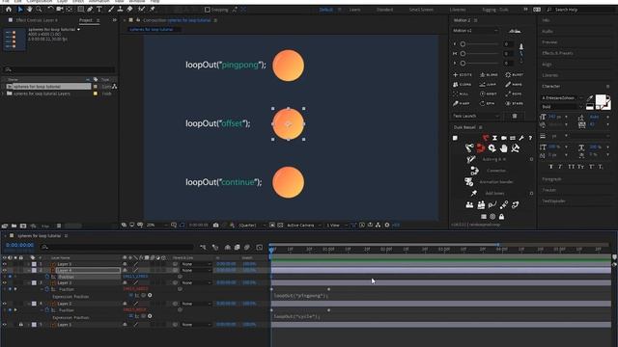This screenshot has height=347, width=618.
Task: Select the Pen tool in the toolbar
Action: 90,9
